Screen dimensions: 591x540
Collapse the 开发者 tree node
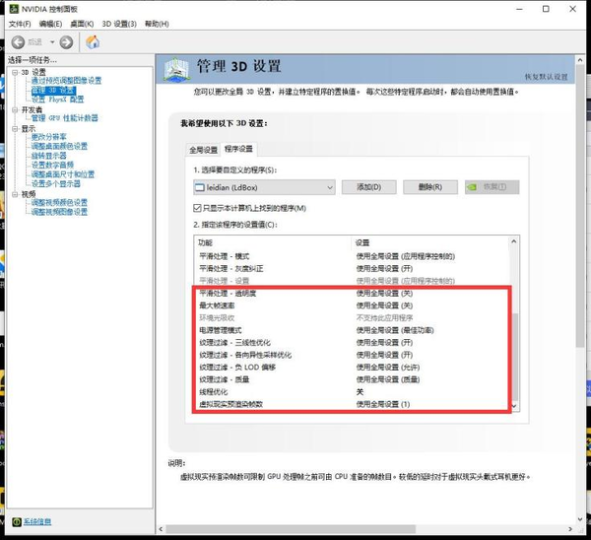(x=15, y=109)
